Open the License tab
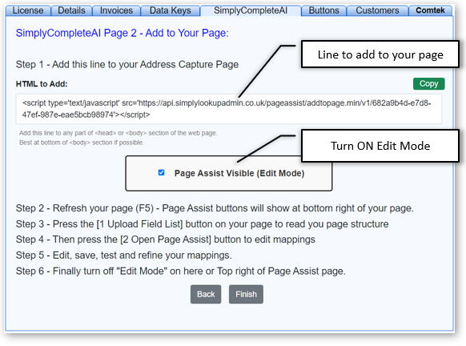Screen dimensions: 466x346 (28, 10)
